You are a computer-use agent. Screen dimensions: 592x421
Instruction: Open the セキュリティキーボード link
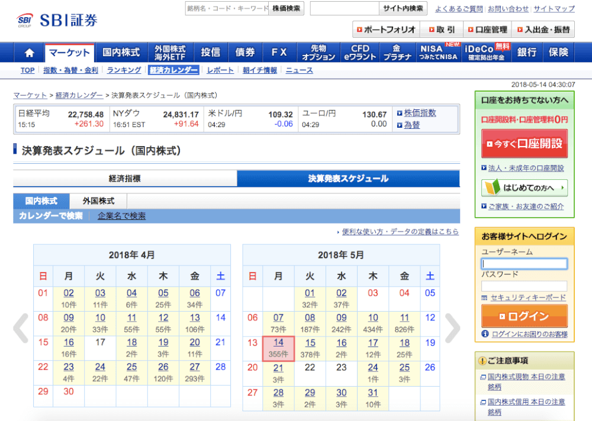[528, 297]
